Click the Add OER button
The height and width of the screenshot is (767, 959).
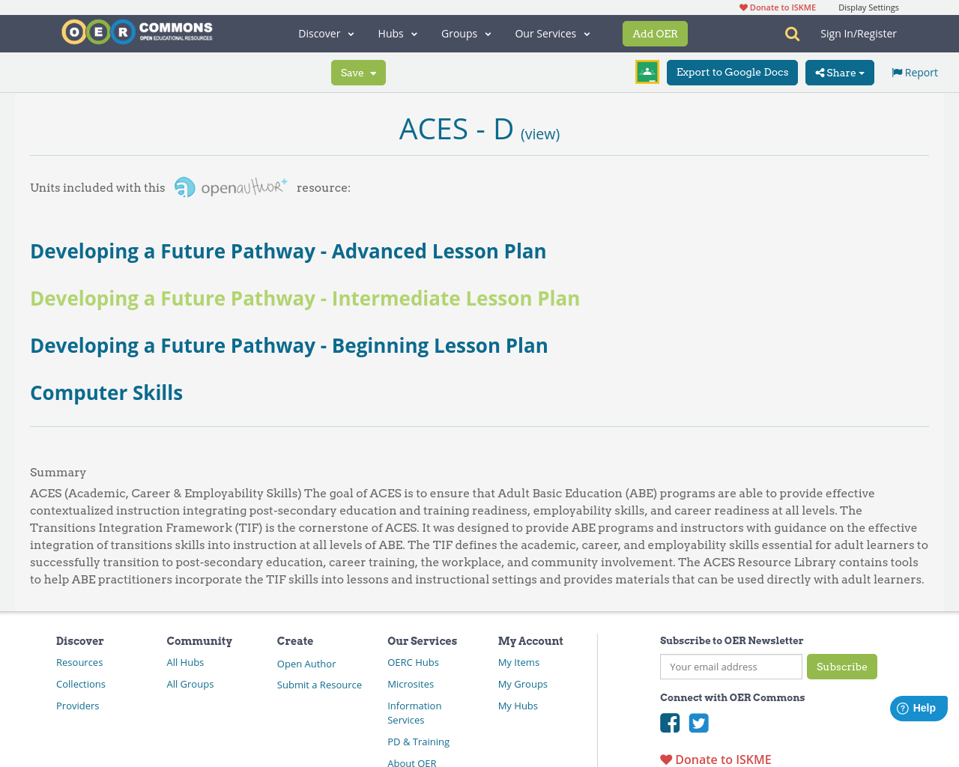pyautogui.click(x=655, y=32)
